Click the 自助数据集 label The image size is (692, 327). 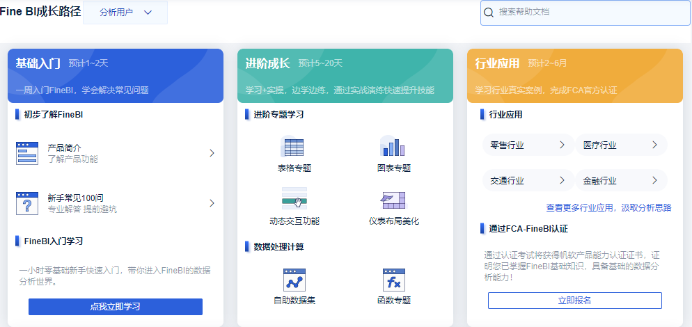294,301
